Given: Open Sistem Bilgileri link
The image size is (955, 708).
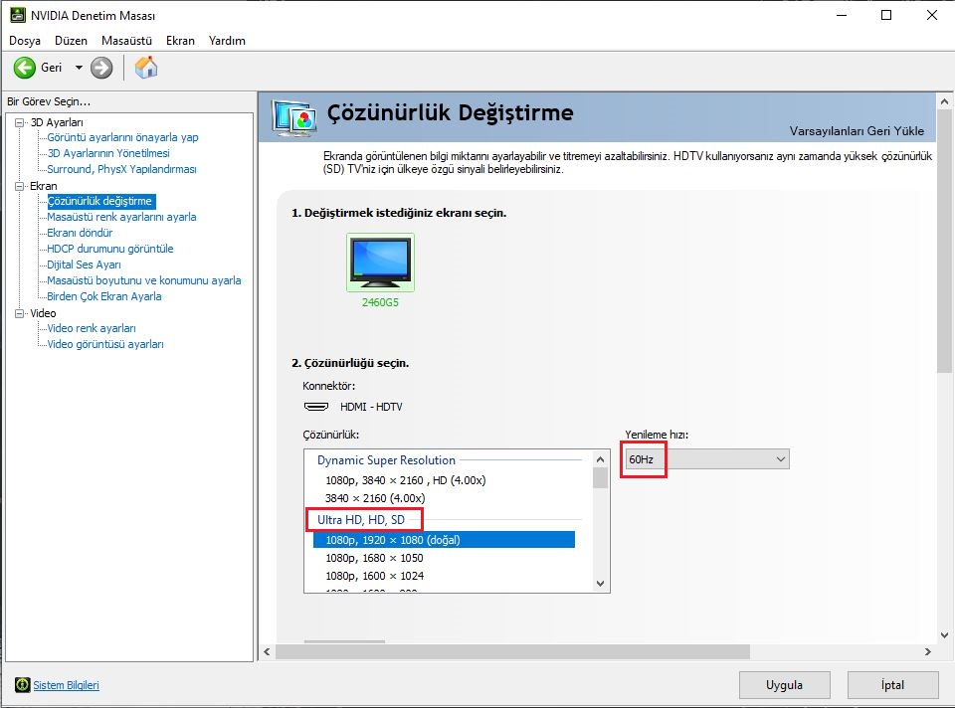Looking at the screenshot, I should (x=66, y=685).
